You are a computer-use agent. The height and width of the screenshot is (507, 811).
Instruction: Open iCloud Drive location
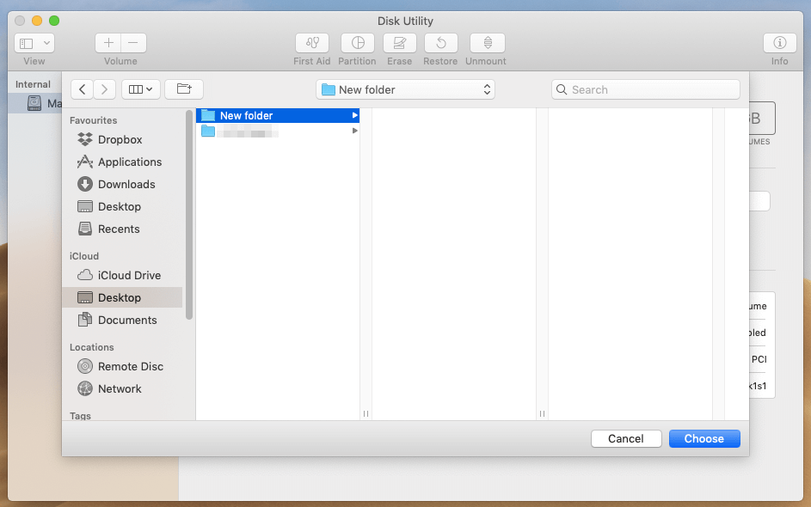click(x=122, y=276)
